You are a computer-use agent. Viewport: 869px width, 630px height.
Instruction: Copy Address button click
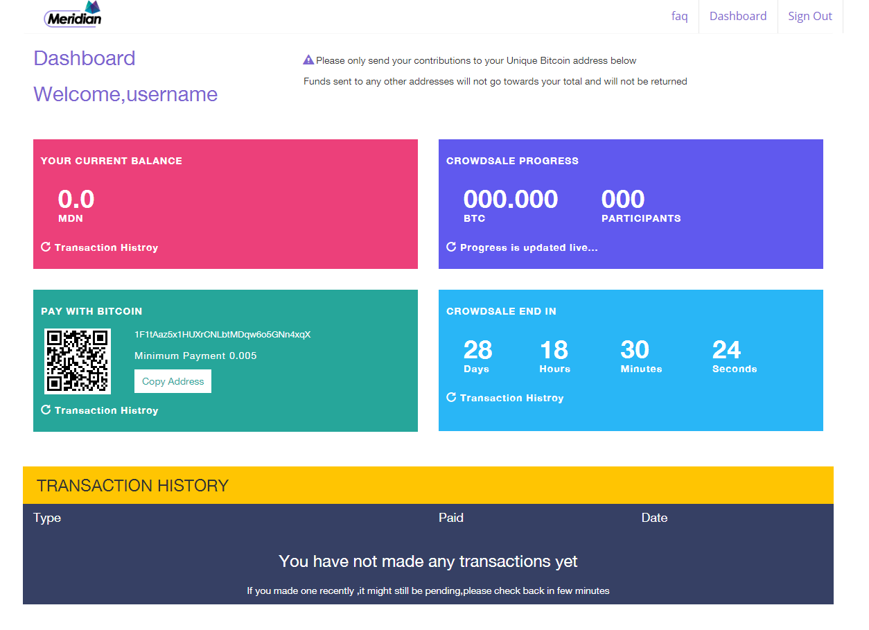(173, 381)
